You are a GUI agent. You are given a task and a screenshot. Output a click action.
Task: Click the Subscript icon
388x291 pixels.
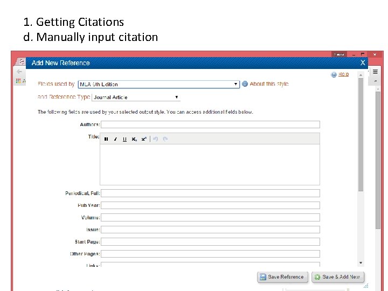tap(134, 139)
